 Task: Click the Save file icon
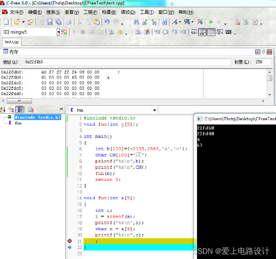tap(50, 22)
